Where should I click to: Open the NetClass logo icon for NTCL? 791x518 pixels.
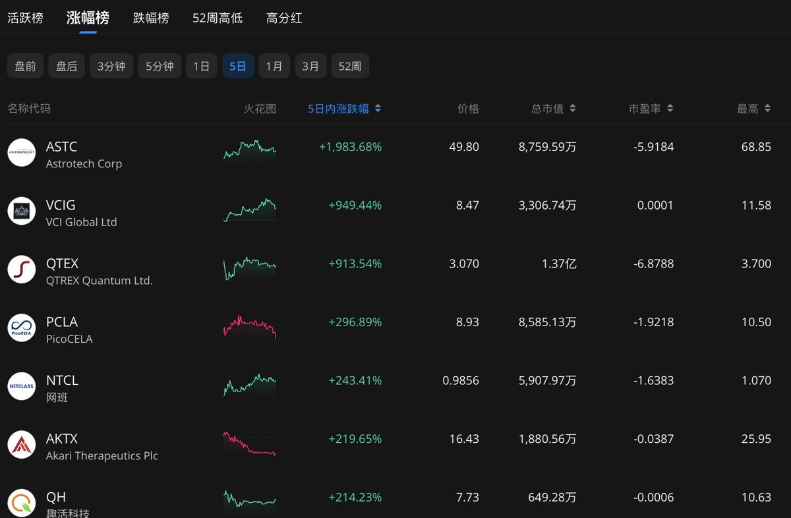point(21,386)
